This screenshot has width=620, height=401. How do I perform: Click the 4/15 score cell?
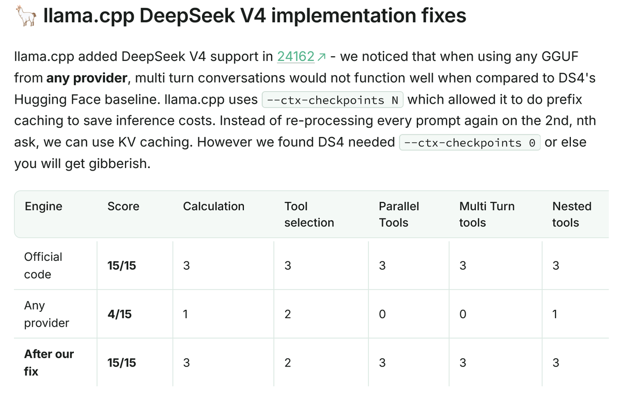[119, 314]
